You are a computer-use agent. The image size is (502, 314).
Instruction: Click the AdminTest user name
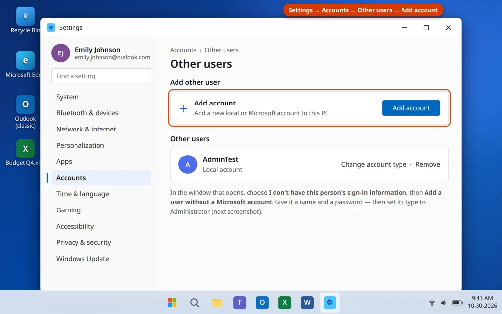[x=221, y=159]
